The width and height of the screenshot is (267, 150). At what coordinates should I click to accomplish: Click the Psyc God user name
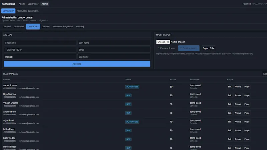[x=247, y=4]
